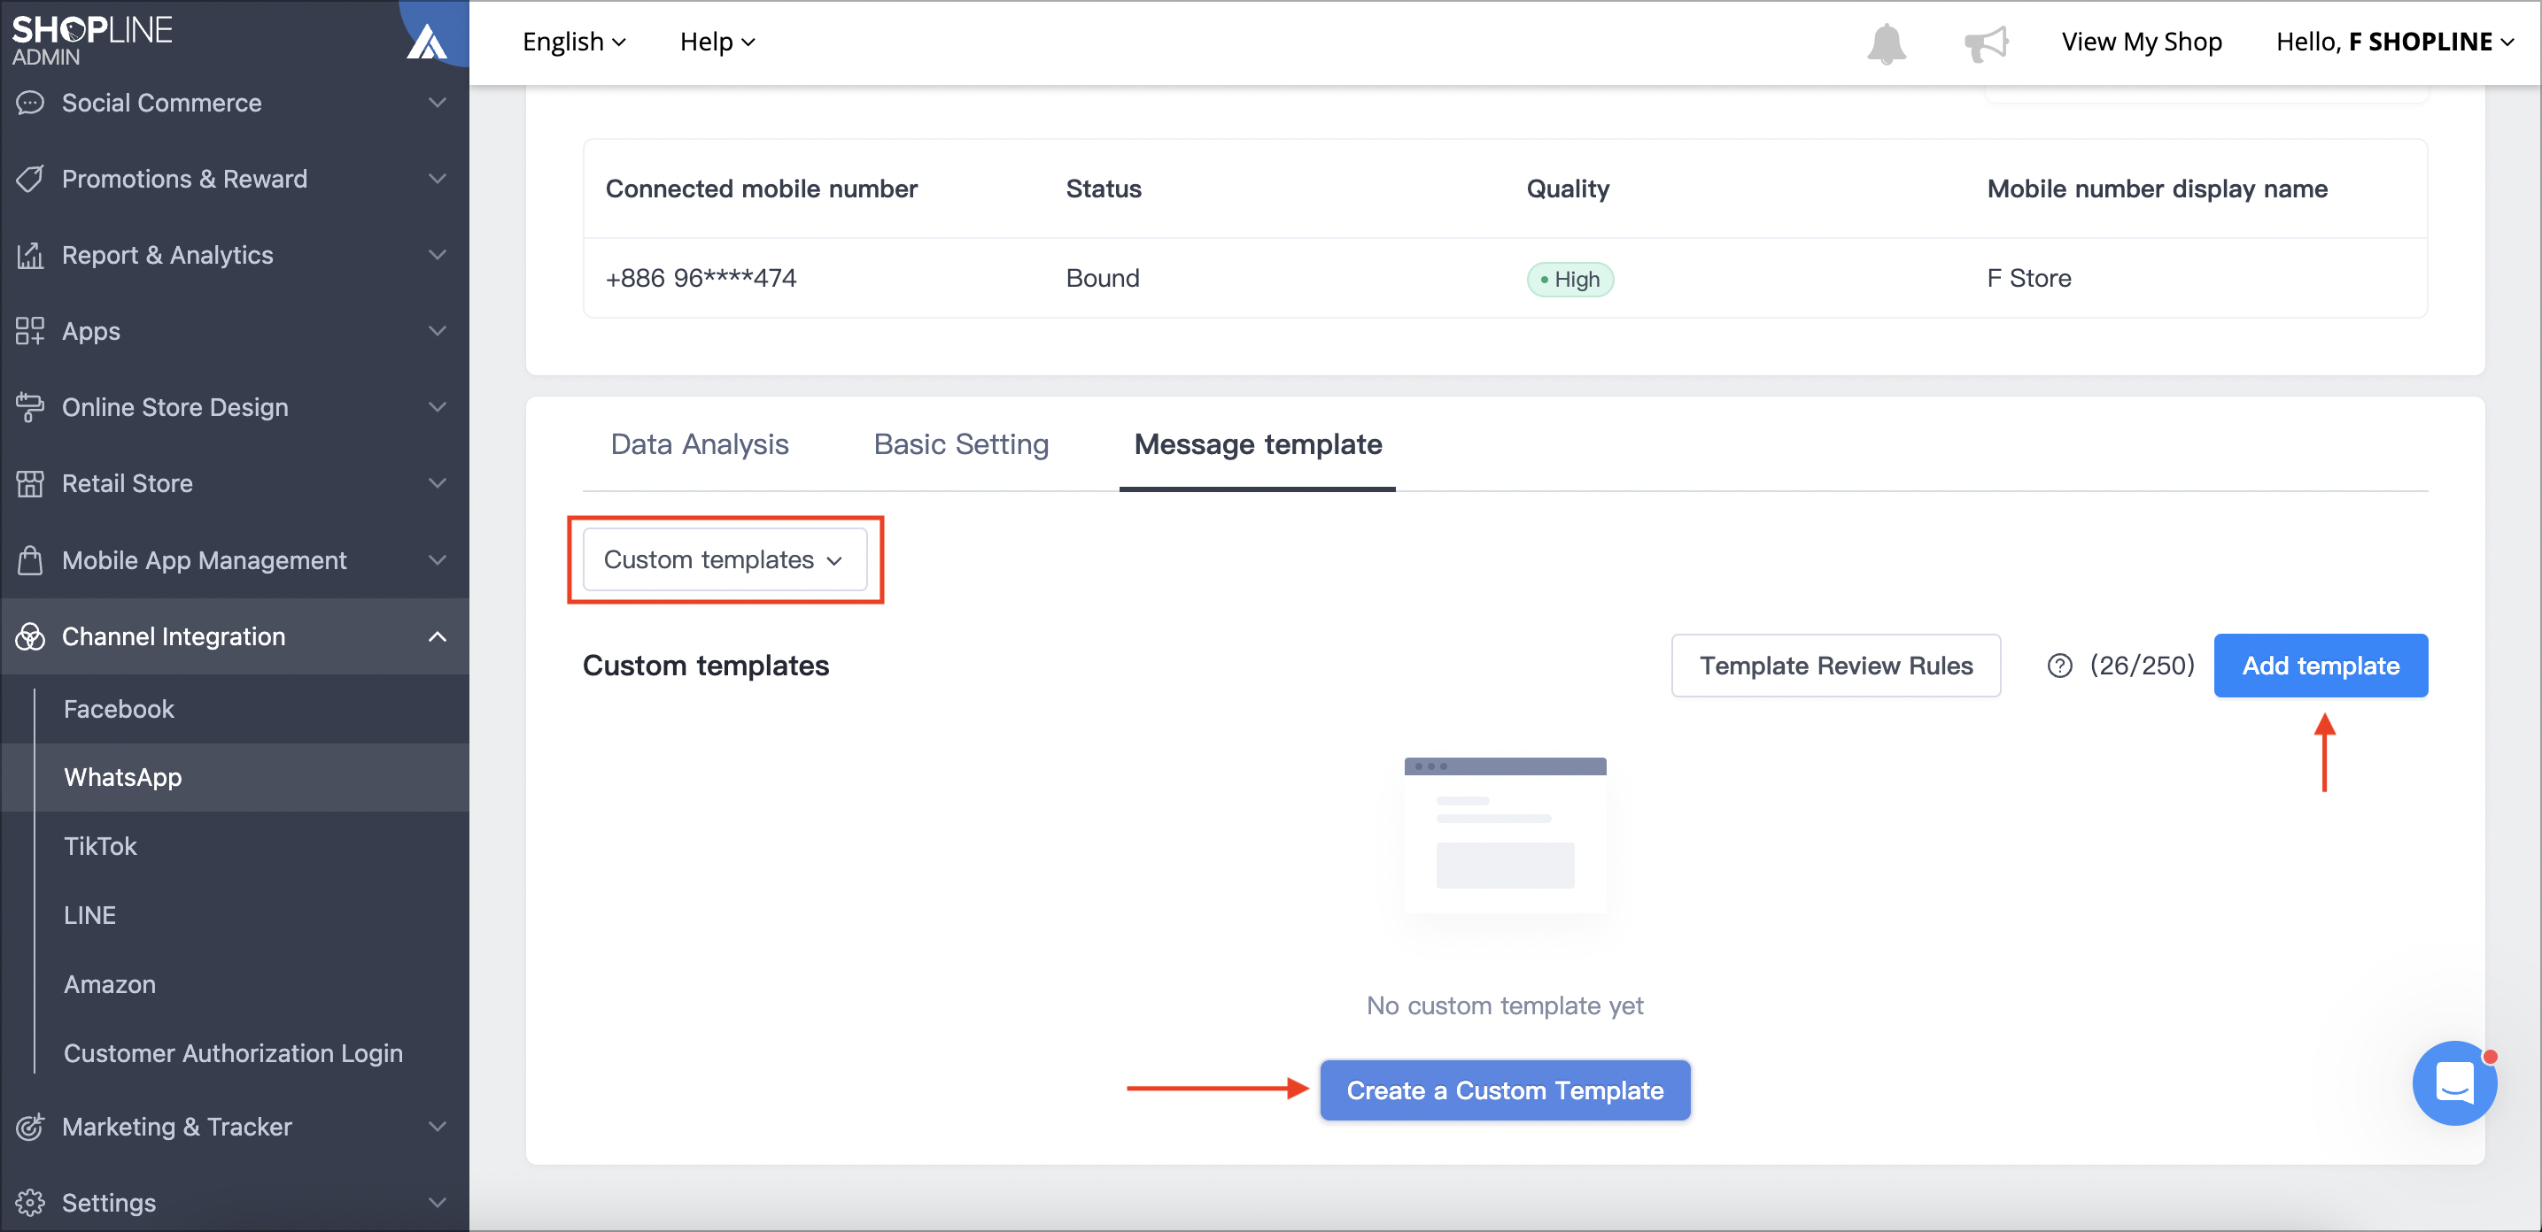Switch to the Data Analysis tab
The height and width of the screenshot is (1232, 2542).
point(700,444)
